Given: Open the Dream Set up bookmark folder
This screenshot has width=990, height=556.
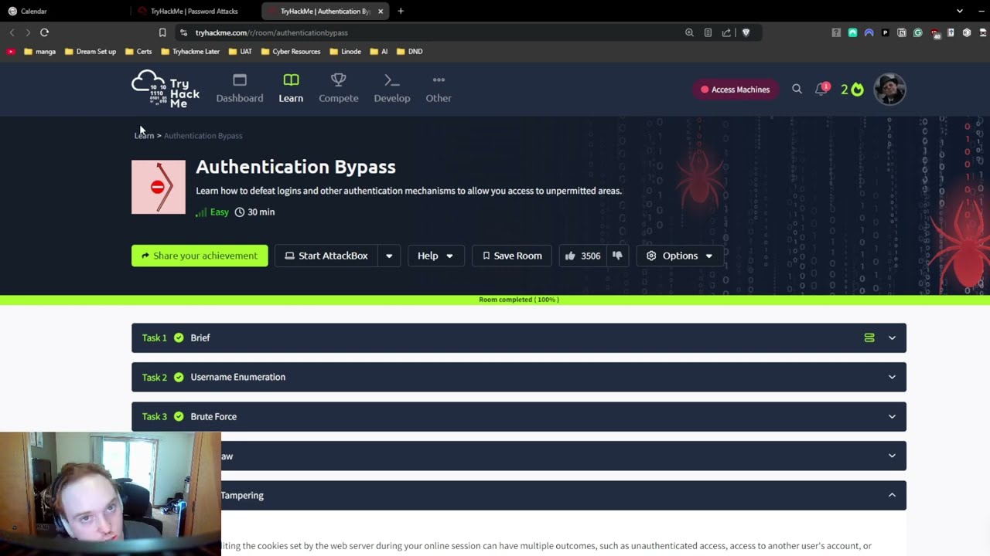Looking at the screenshot, I should coord(90,51).
